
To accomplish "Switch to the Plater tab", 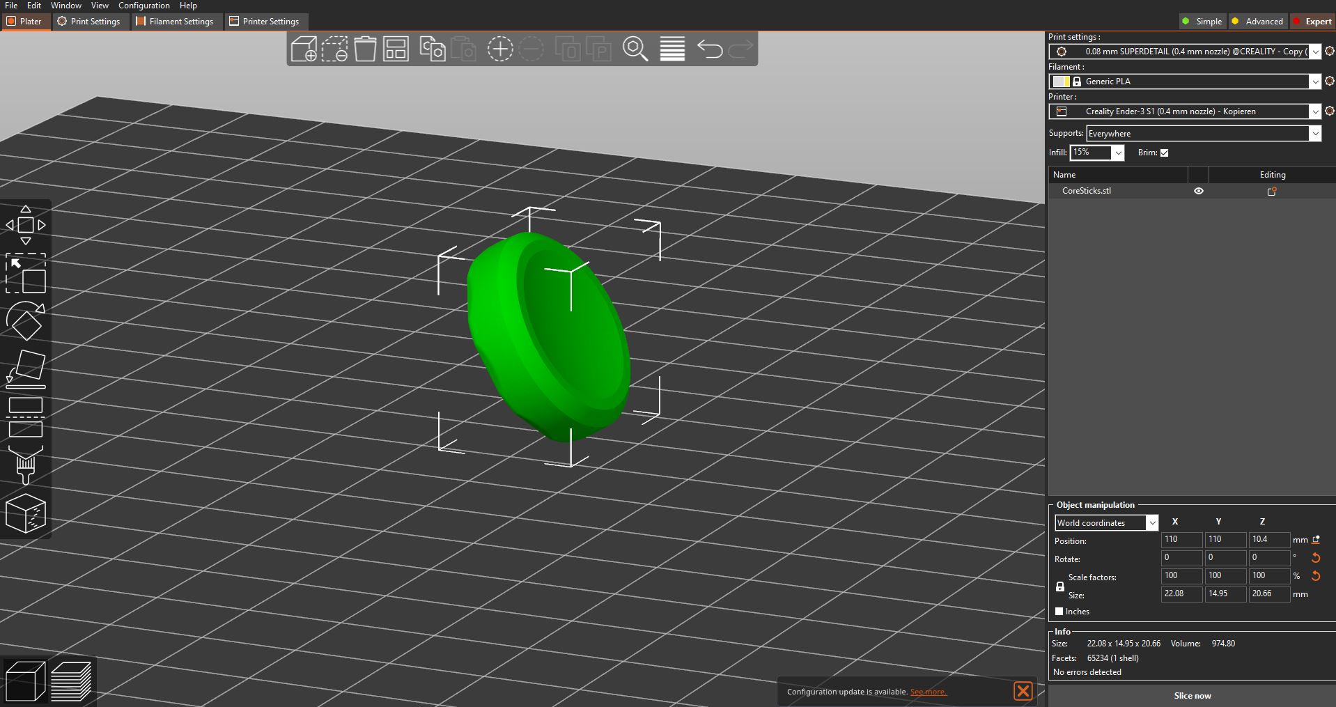I will pyautogui.click(x=24, y=22).
